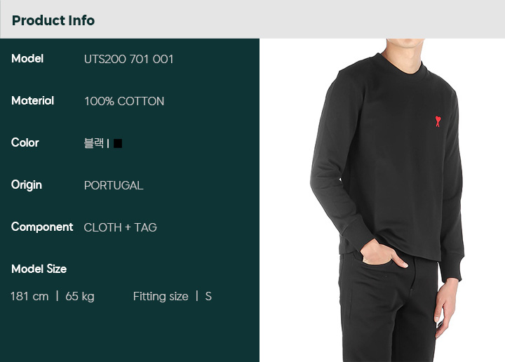Click the CLOTH + TAG component text
The image size is (505, 362).
(x=120, y=228)
